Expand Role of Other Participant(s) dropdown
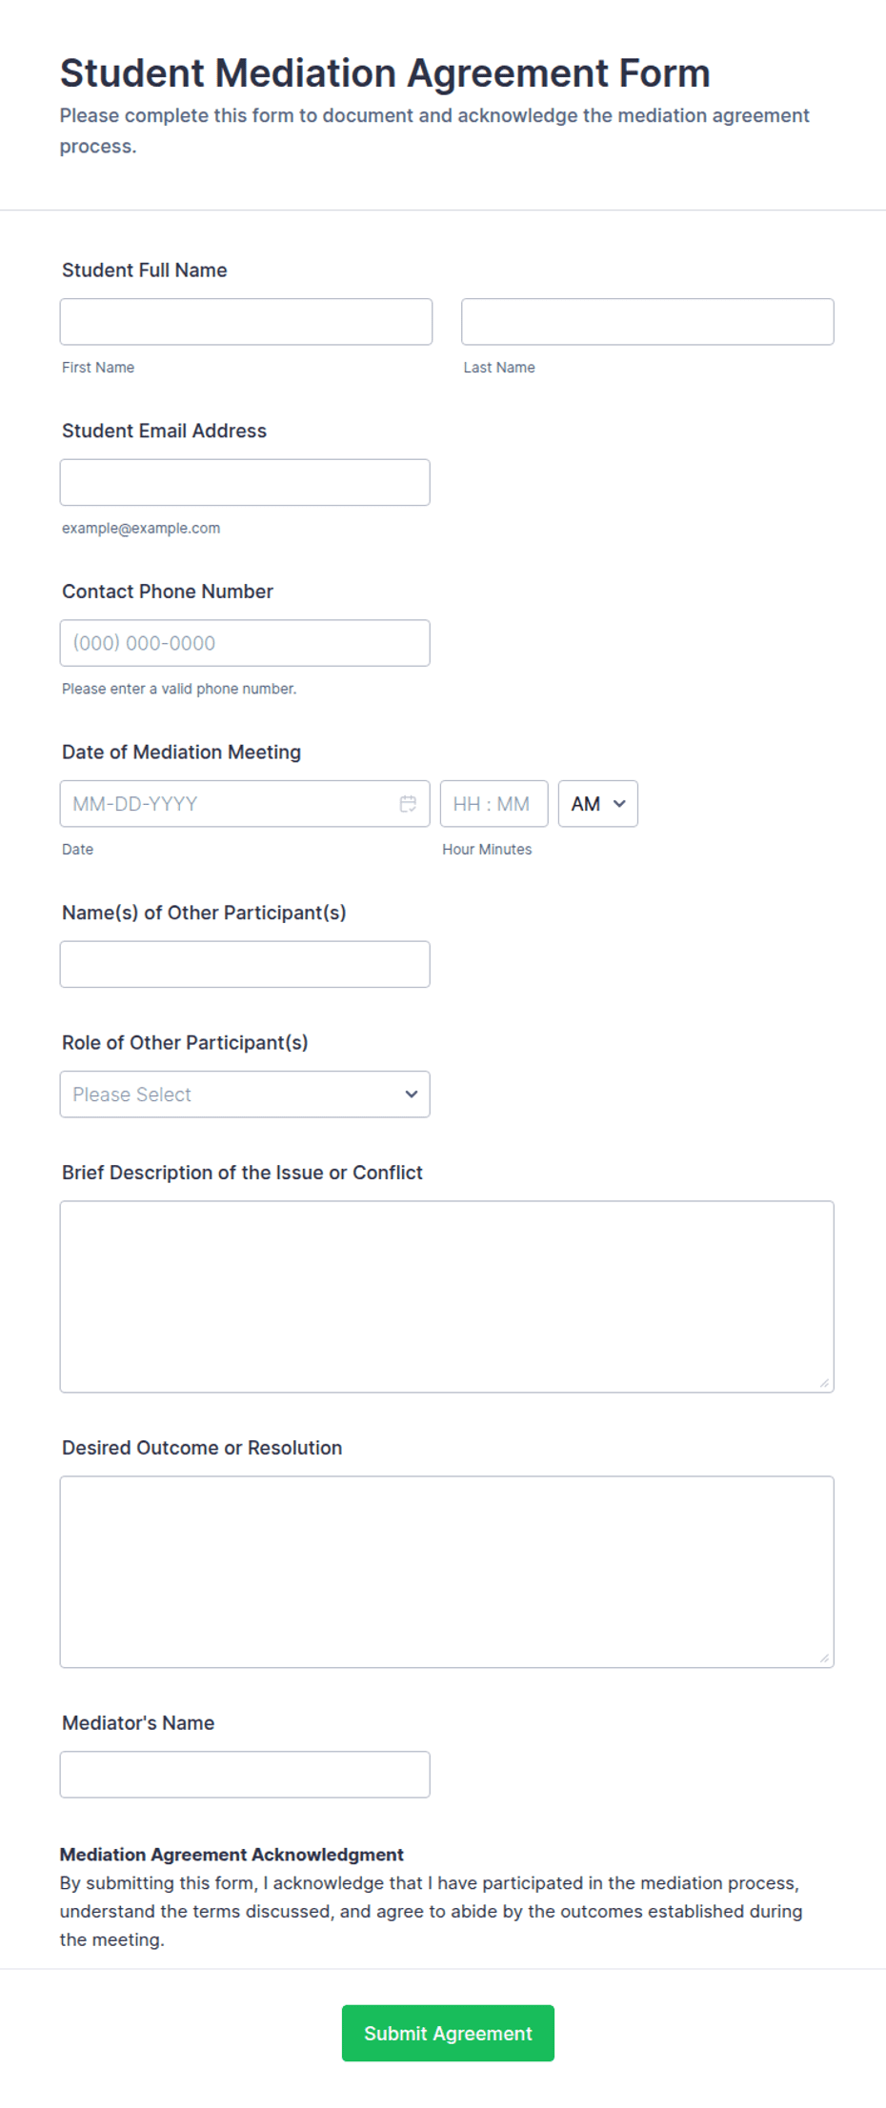Image resolution: width=886 pixels, height=2108 pixels. click(x=245, y=1094)
